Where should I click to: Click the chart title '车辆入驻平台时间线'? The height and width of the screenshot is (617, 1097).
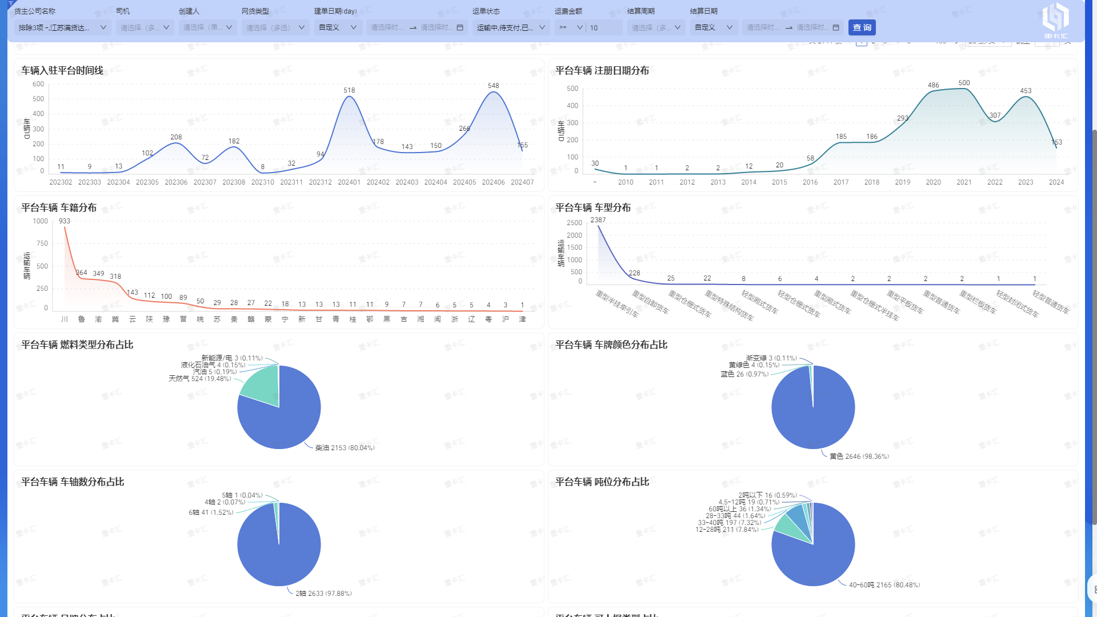click(x=62, y=70)
